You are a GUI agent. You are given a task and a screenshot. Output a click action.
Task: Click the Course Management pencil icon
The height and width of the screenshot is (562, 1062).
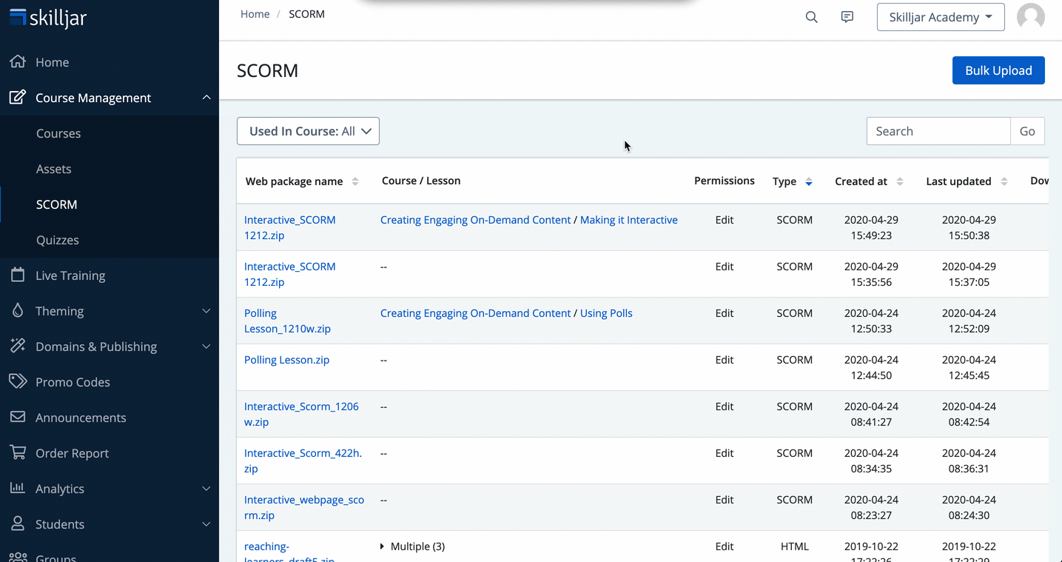pyautogui.click(x=18, y=97)
